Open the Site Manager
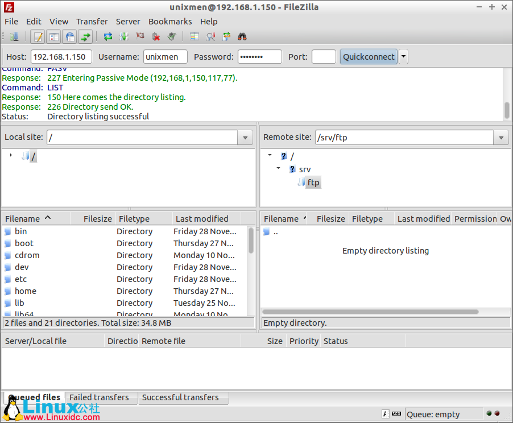 pos(14,36)
